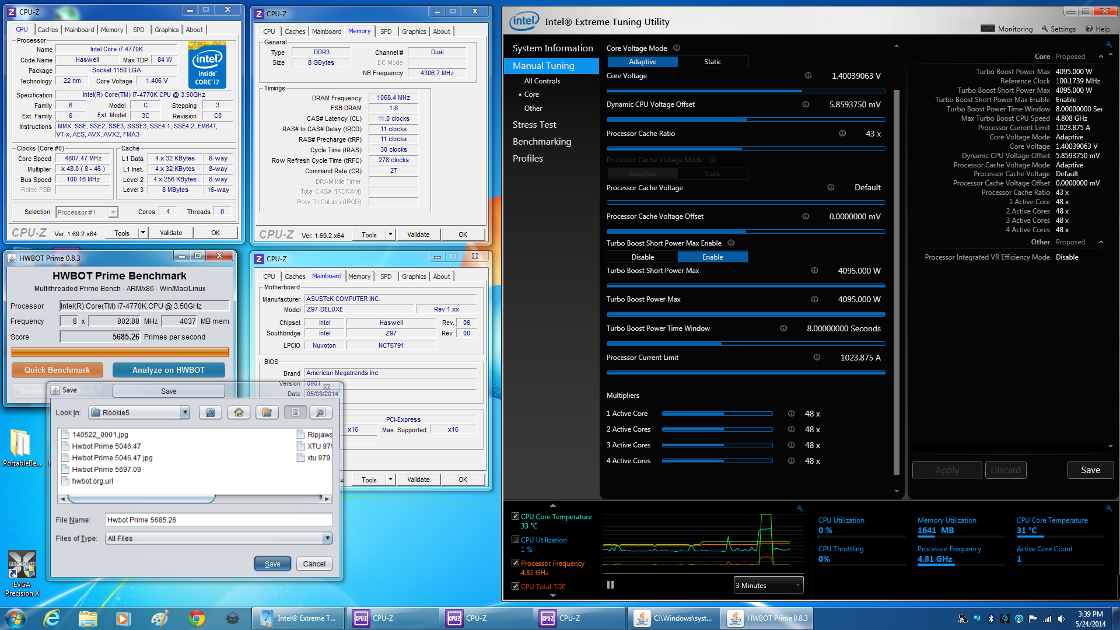Set Core Voltage Mode to Adaptive
The width and height of the screenshot is (1120, 630).
coord(642,62)
